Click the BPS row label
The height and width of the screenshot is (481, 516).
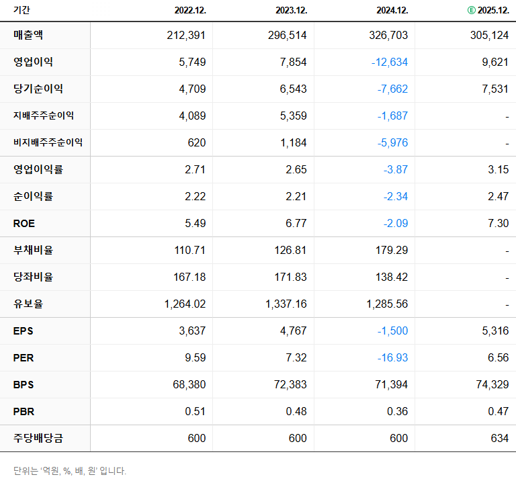(24, 385)
